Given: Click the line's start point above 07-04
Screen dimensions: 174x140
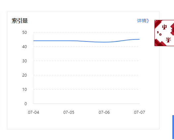Looking at the screenshot, I should [34, 41].
